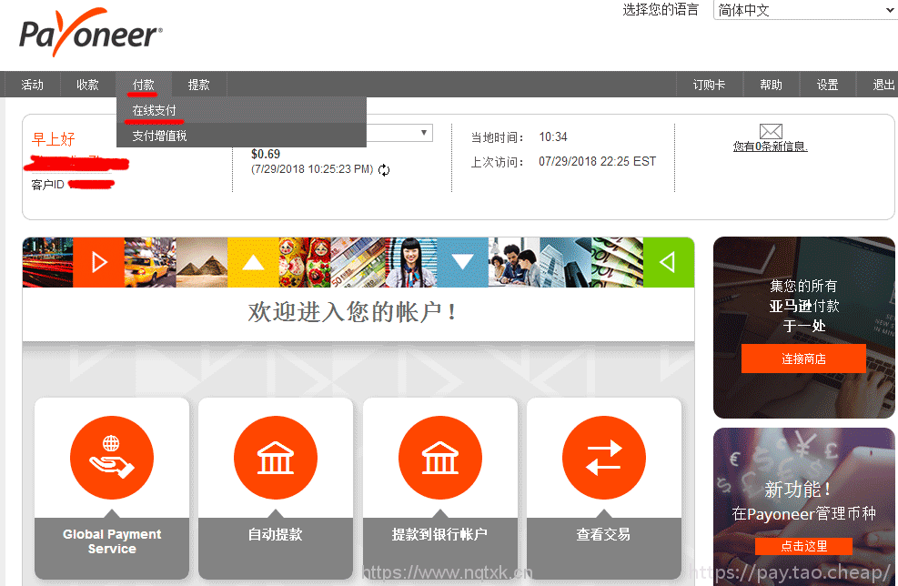Click the euro banknotes tile beside the green arrow
The width and height of the screenshot is (898, 586).
[618, 262]
